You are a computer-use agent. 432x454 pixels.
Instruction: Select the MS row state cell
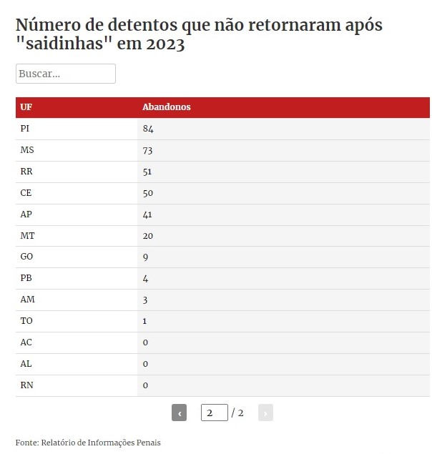click(26, 150)
